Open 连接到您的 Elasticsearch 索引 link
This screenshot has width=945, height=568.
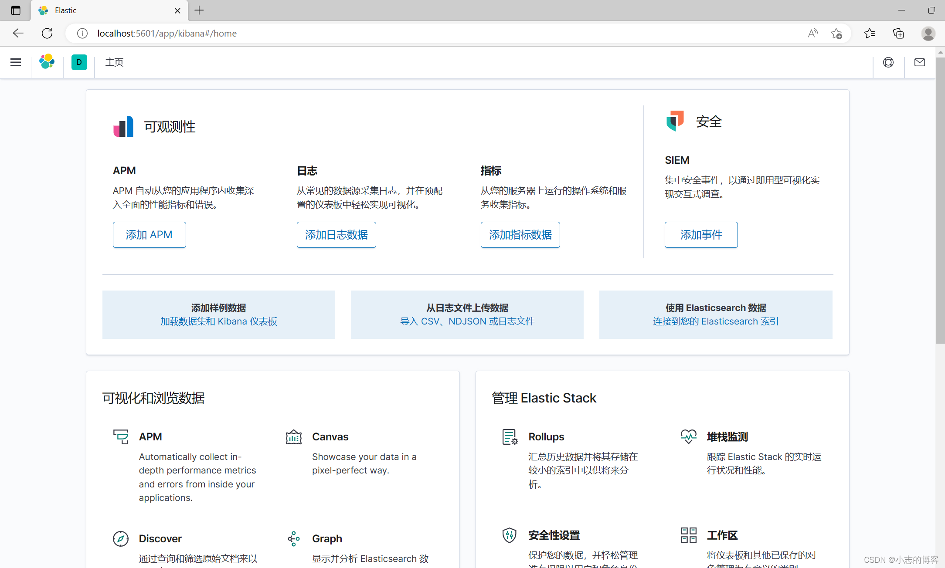tap(716, 321)
